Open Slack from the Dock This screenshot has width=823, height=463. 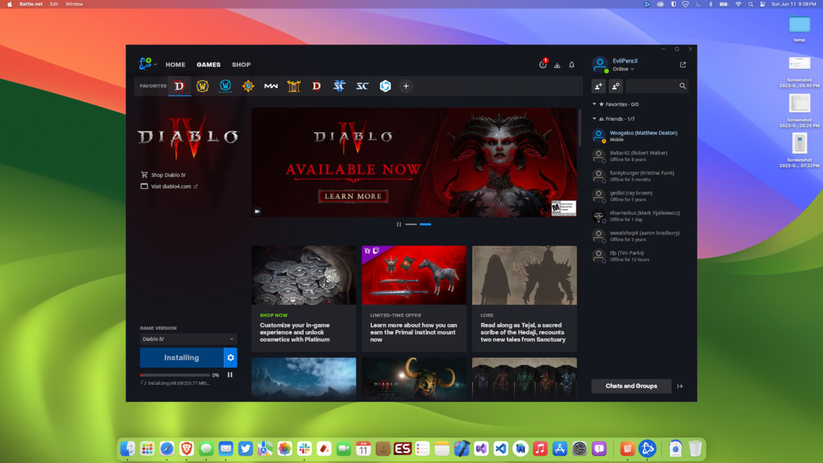305,449
